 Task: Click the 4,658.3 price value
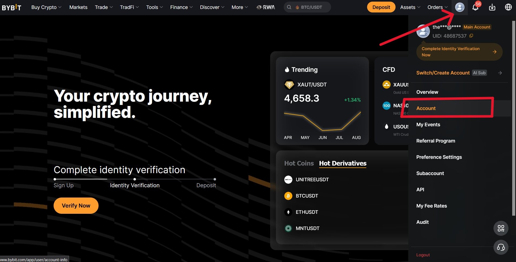point(302,98)
